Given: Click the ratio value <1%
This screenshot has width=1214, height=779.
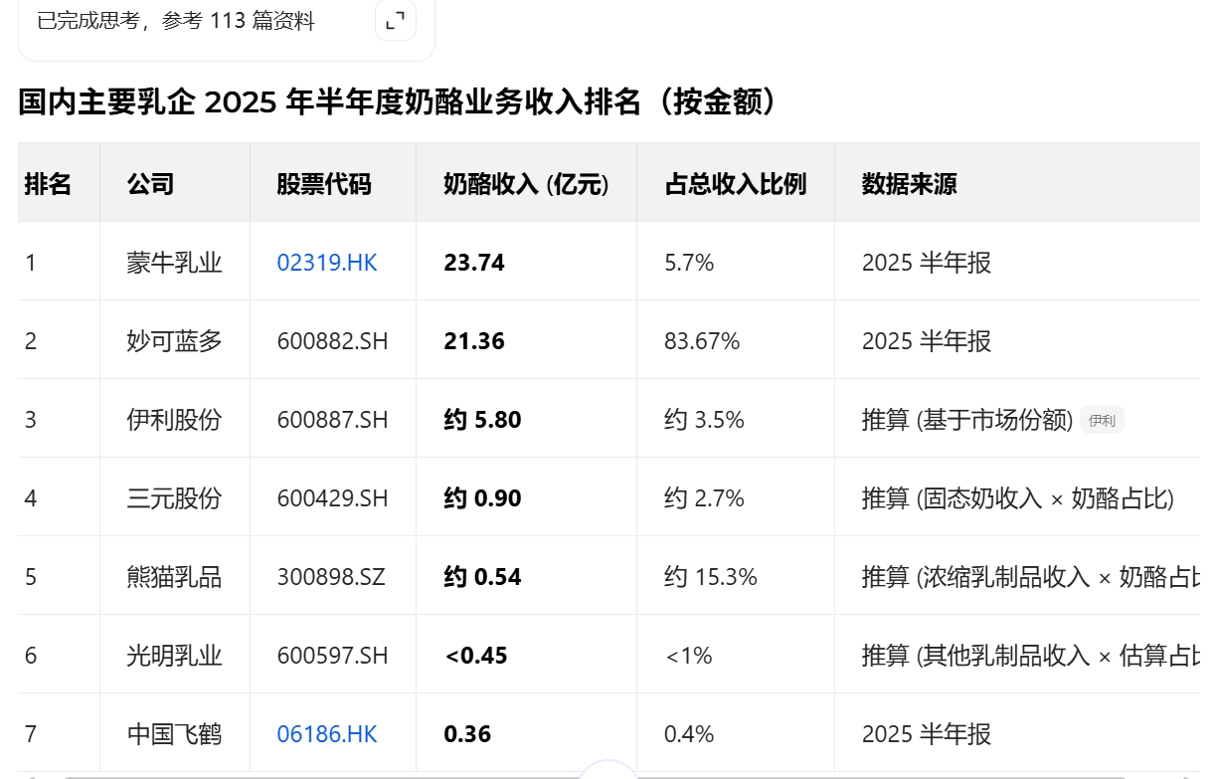Looking at the screenshot, I should tap(689, 656).
